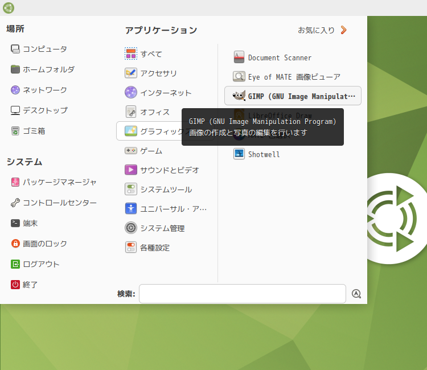Click the search magnifier icon
The height and width of the screenshot is (370, 427).
coord(356,294)
